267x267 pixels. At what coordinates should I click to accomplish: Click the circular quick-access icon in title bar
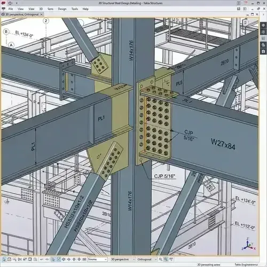pos(10,3)
